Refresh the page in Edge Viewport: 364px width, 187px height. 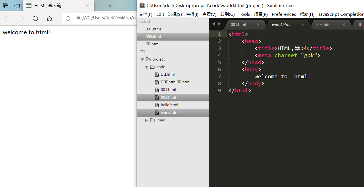point(35,18)
